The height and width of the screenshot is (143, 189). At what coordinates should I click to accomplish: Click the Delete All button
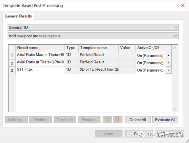tap(138, 120)
